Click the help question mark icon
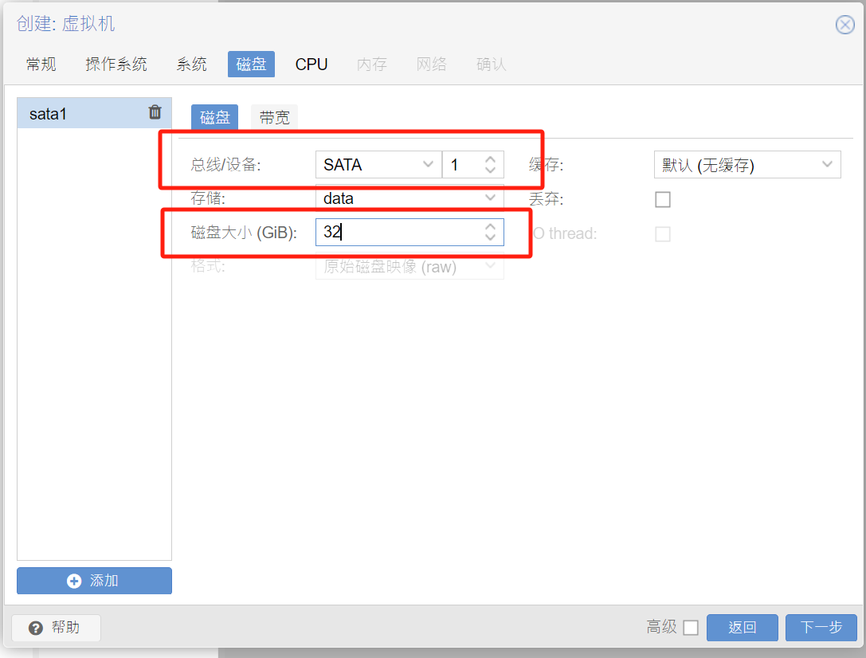This screenshot has height=658, width=866. pos(35,628)
